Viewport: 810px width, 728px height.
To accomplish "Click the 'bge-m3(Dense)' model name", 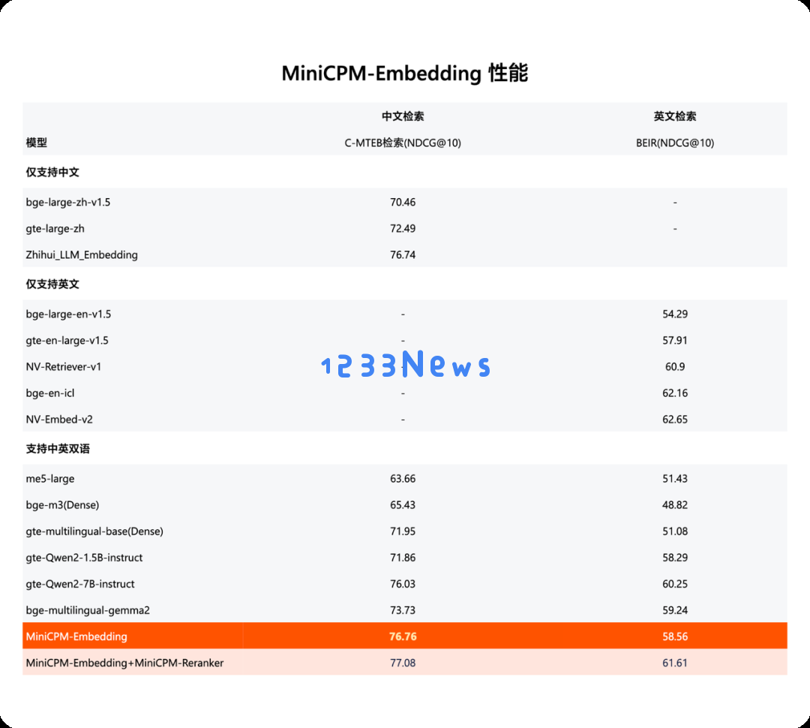I will [x=62, y=504].
